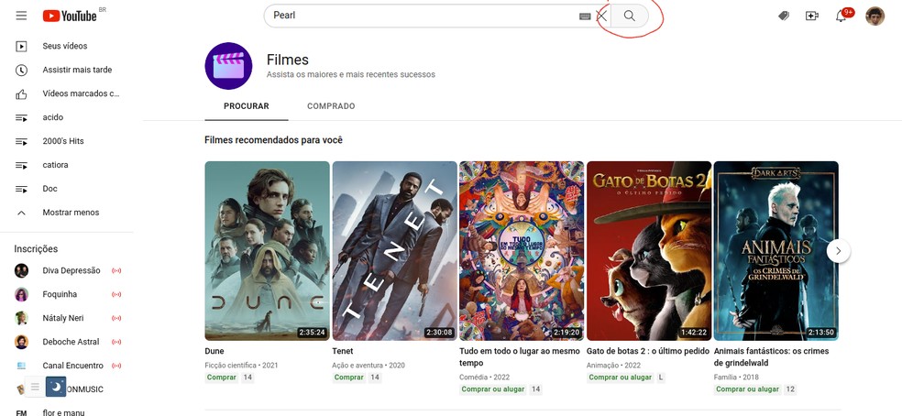Click the lines icon on floating widget
The width and height of the screenshot is (902, 416).
(x=35, y=387)
